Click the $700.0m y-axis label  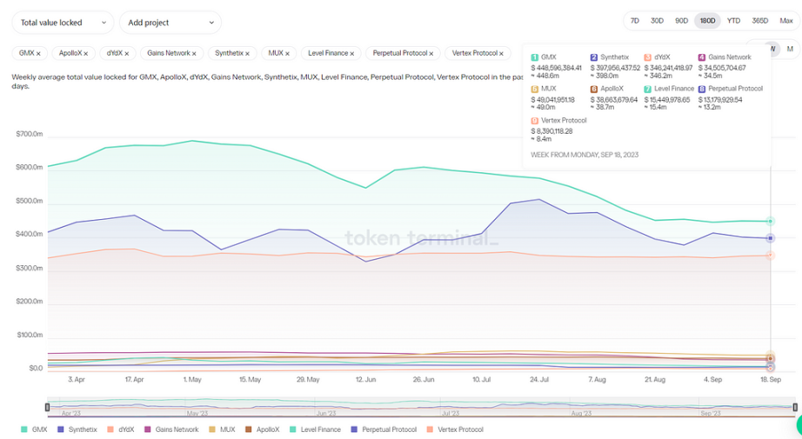(x=30, y=134)
